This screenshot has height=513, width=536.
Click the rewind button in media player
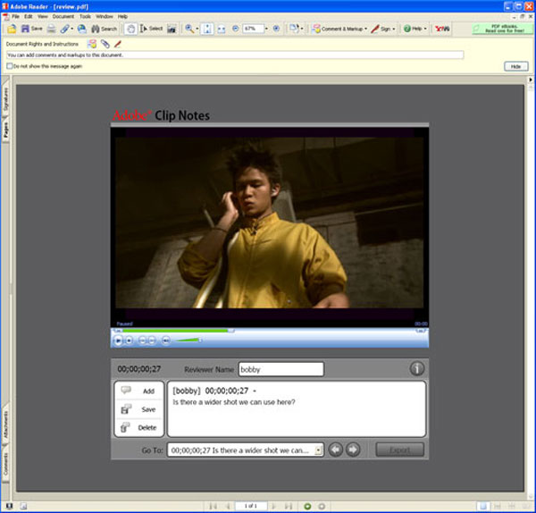(142, 341)
